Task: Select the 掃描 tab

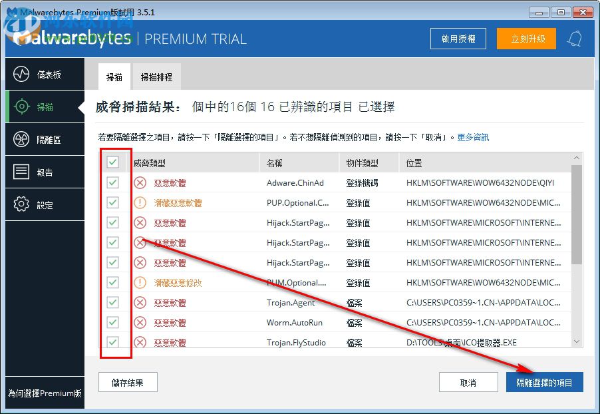Action: tap(114, 77)
